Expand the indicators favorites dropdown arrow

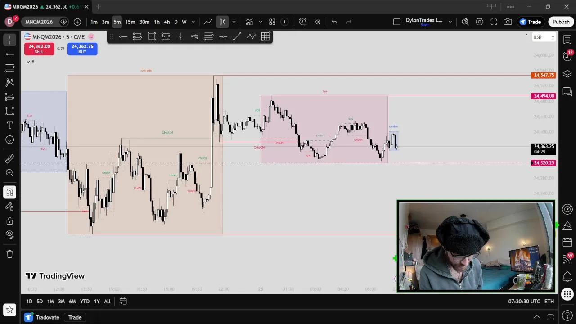tap(260, 22)
